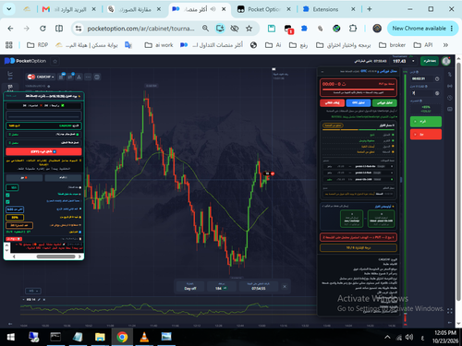Screen dimensions: 462x346
Task: Remove the RSI 14 indicator with the X
Action: click(x=44, y=300)
